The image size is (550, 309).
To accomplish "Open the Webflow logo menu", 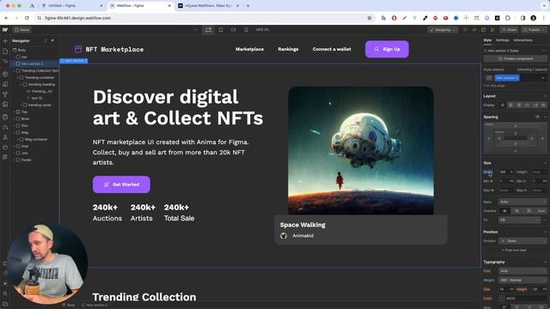I will click(x=5, y=30).
